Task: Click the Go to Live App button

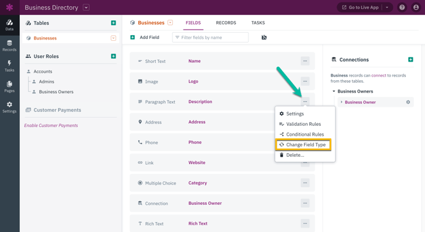Action: tap(360, 7)
